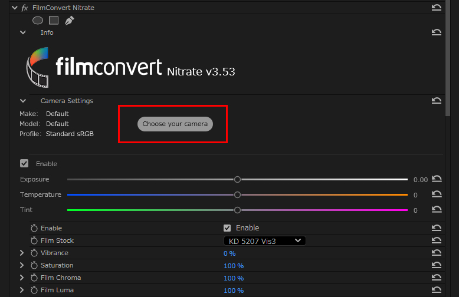Toggle animation stopwatch for Film Luma

click(x=34, y=290)
